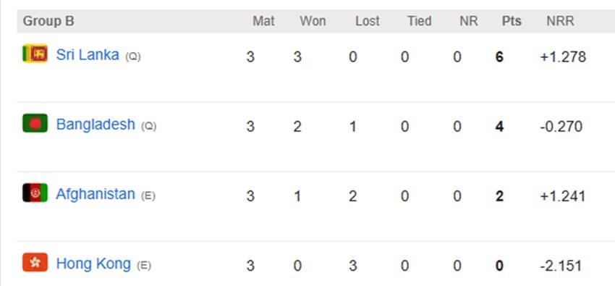Click the Sri Lanka flag icon
615x286 pixels.
tap(35, 54)
